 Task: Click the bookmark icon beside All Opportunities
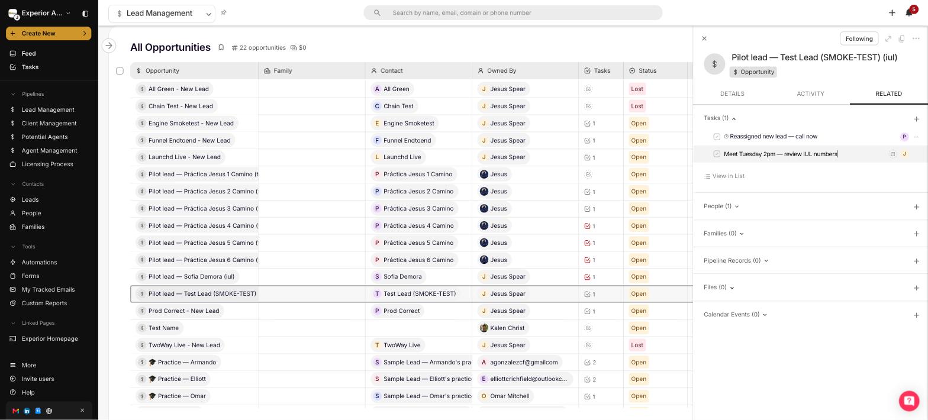[x=221, y=47]
